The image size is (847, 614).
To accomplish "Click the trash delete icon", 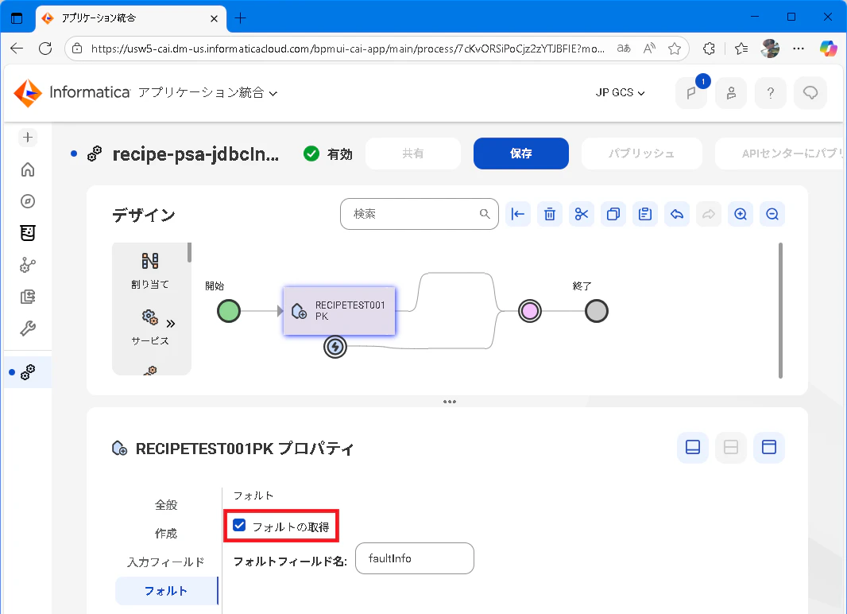I will tap(550, 214).
